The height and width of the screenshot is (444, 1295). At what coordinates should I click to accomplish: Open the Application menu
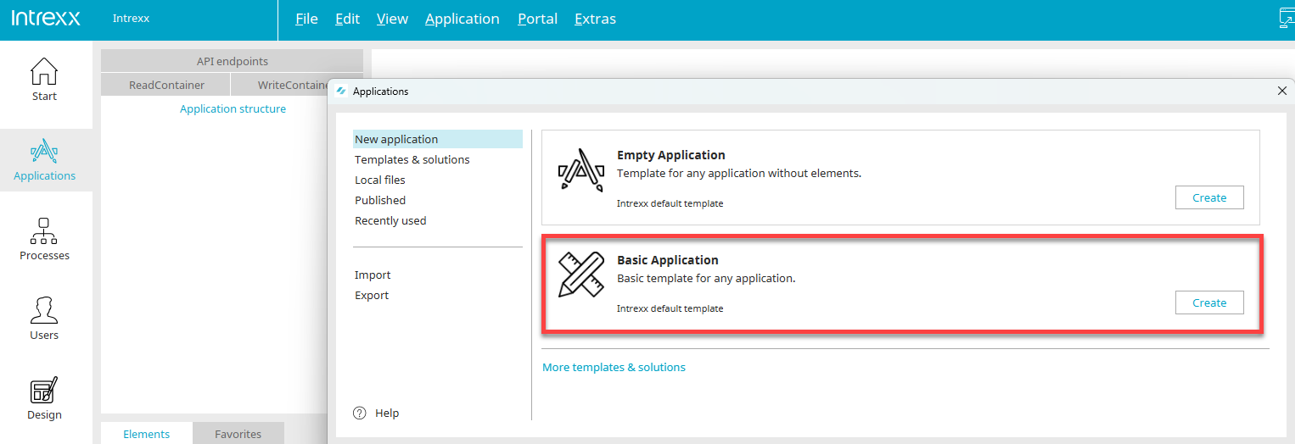[x=462, y=19]
